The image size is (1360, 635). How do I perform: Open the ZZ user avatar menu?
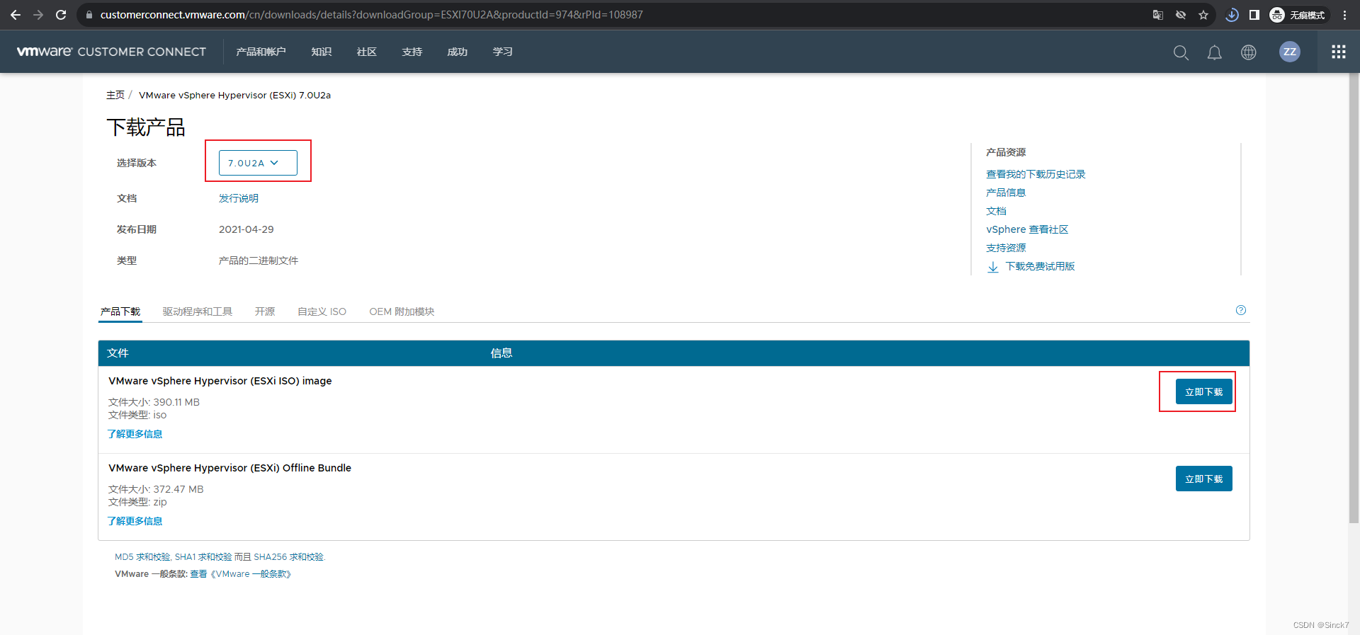tap(1290, 52)
